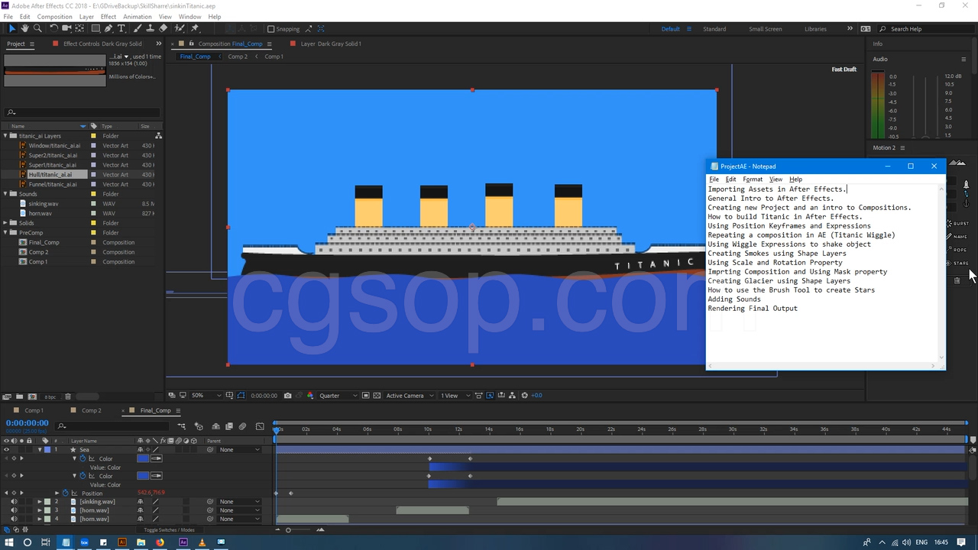Switch to the Libraries workspace
The width and height of the screenshot is (978, 550).
click(815, 29)
